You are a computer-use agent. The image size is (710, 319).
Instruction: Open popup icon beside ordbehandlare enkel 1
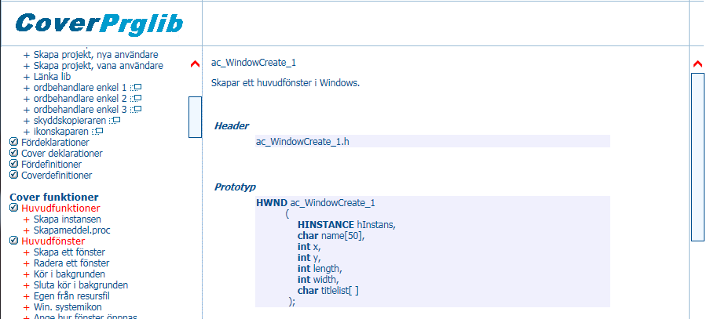pos(137,87)
